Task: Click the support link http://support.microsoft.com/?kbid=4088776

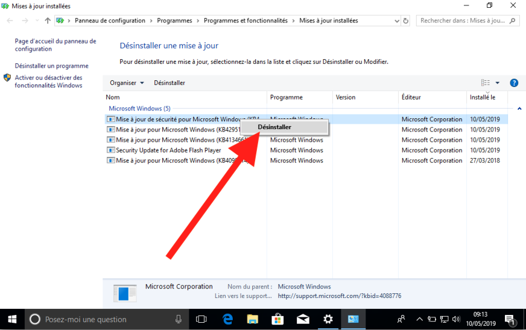Action: (339, 296)
